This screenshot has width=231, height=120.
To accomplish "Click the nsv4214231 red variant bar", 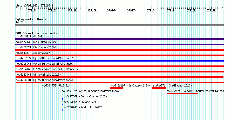I will tap(119, 83).
